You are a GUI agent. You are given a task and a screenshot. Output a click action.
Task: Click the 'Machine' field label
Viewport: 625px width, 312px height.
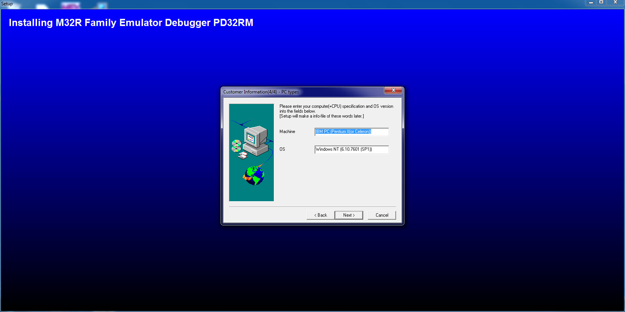tap(287, 132)
